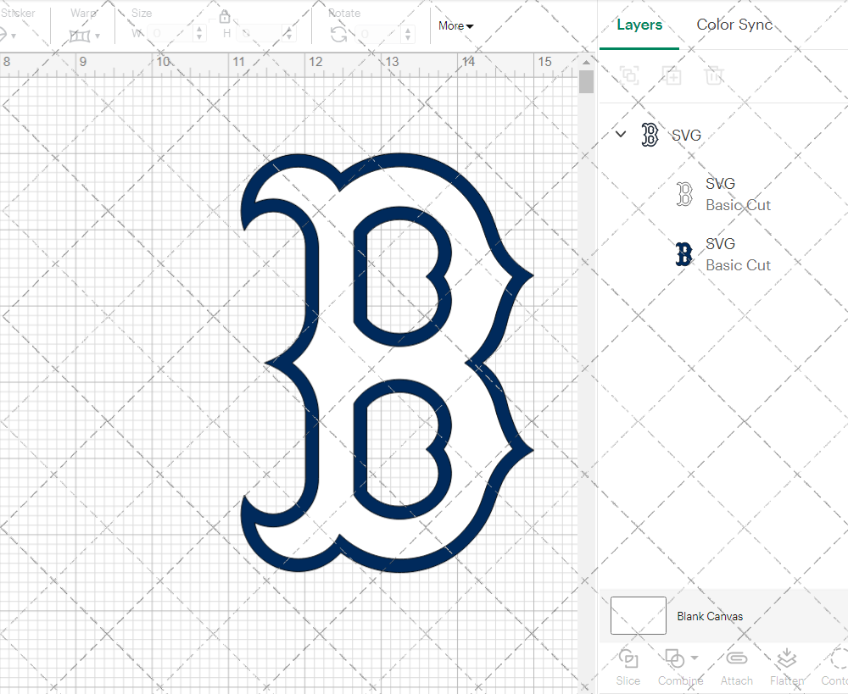Click the Slice tool
This screenshot has height=694, width=848.
(x=628, y=668)
